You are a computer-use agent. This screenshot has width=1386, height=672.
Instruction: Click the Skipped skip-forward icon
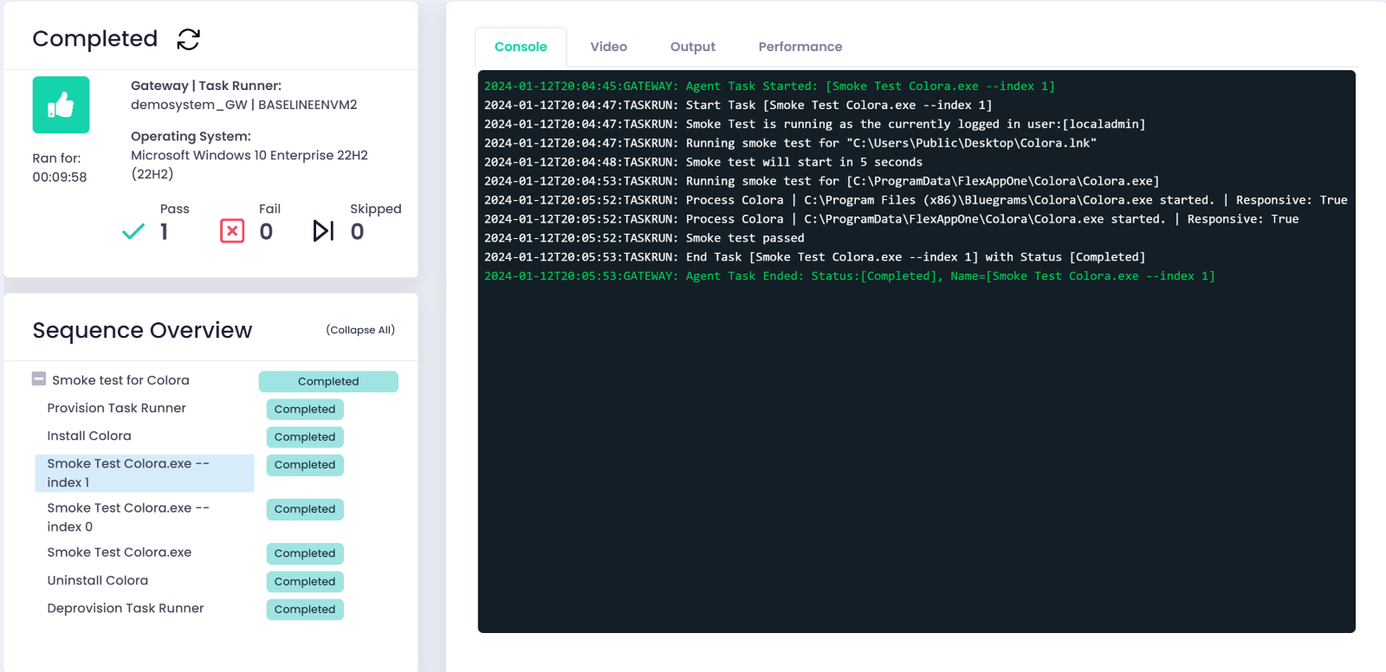(323, 231)
